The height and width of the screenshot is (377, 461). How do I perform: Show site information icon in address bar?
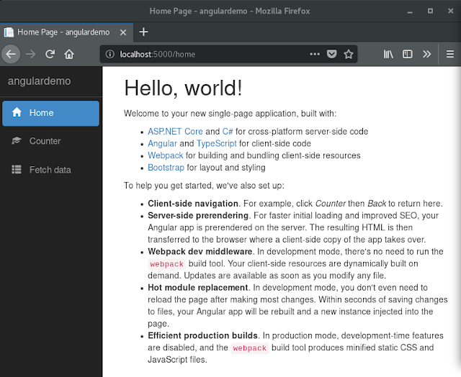pyautogui.click(x=111, y=54)
